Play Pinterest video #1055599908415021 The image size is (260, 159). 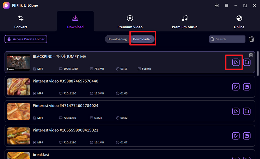pyautogui.click(x=236, y=136)
